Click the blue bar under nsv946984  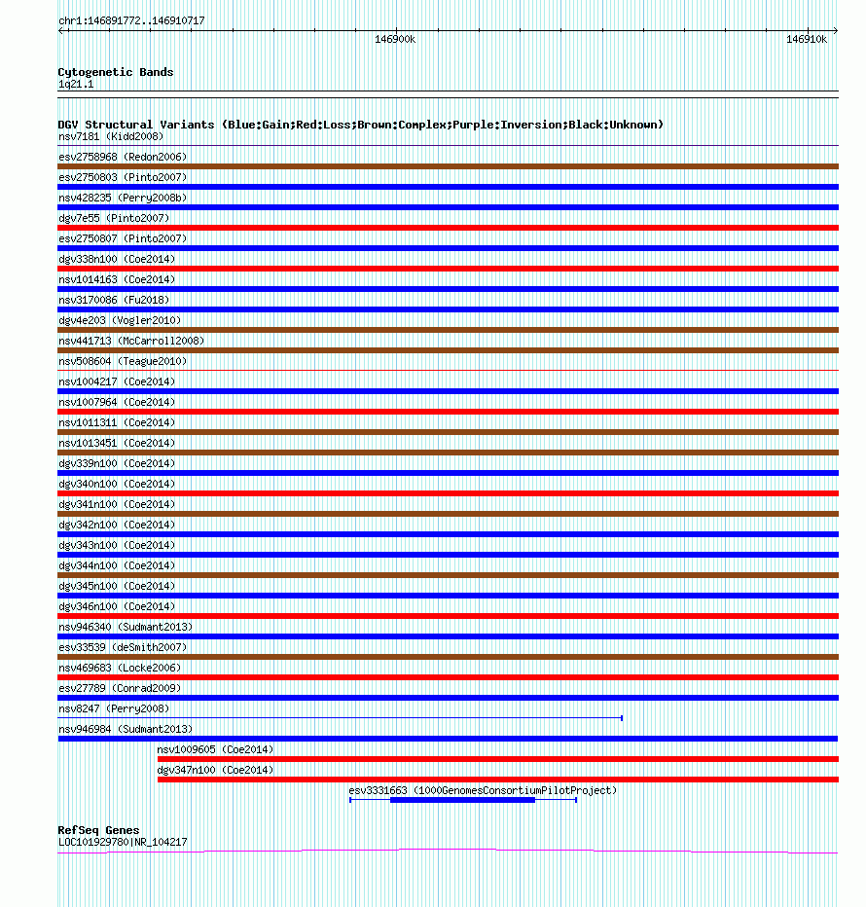pyautogui.click(x=448, y=739)
